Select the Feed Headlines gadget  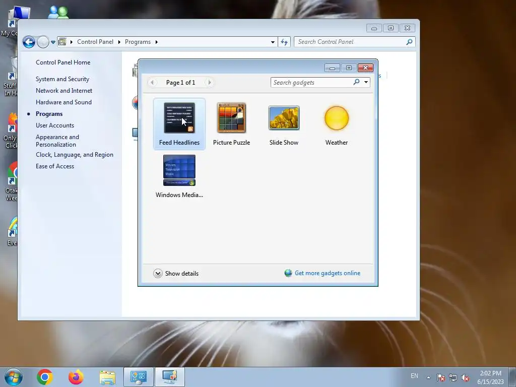[179, 124]
